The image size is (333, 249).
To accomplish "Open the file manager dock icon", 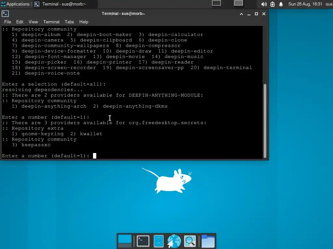I will [x=158, y=241].
